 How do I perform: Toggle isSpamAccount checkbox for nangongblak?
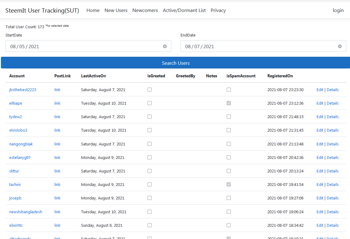point(228,144)
